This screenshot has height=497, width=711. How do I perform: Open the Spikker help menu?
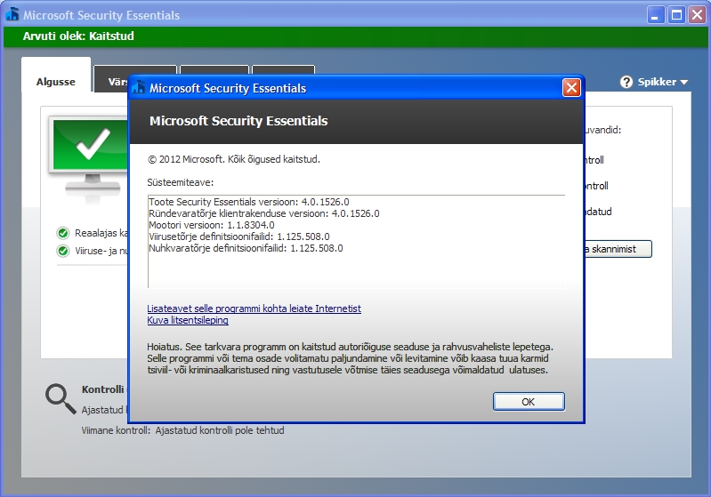pyautogui.click(x=654, y=82)
